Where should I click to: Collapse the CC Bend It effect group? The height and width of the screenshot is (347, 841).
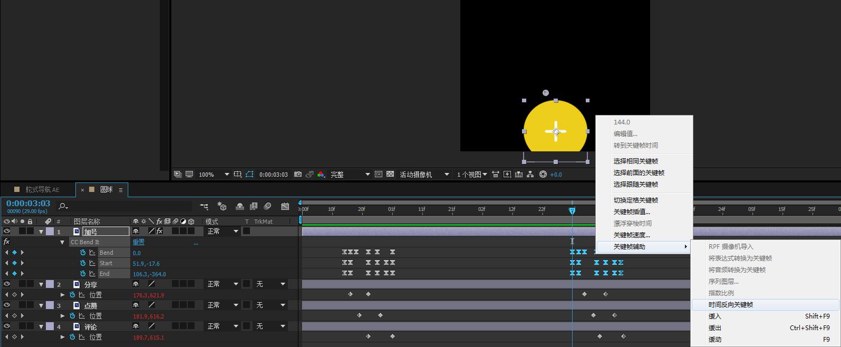tap(62, 243)
